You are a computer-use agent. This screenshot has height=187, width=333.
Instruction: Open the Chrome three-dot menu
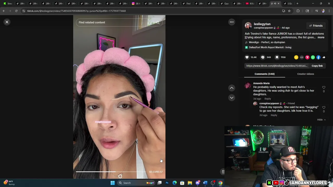[329, 11]
